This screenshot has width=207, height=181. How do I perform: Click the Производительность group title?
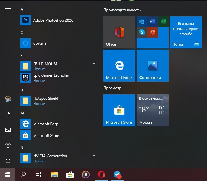122,10
